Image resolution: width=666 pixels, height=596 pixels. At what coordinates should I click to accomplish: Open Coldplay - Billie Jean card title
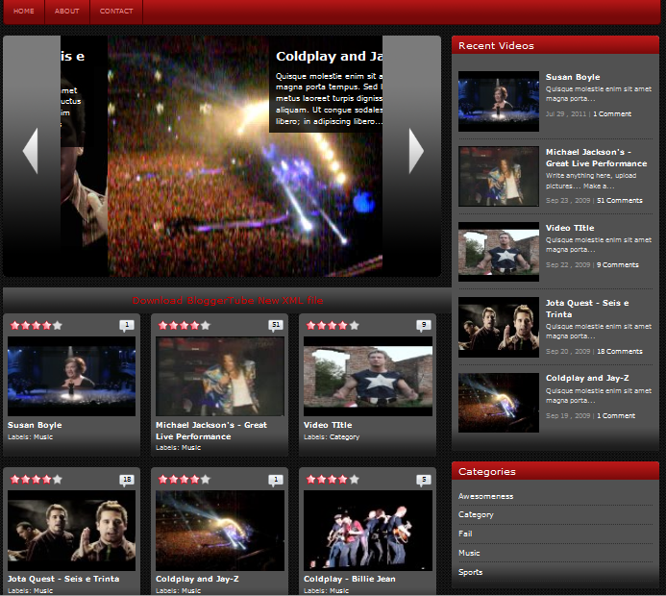point(349,579)
